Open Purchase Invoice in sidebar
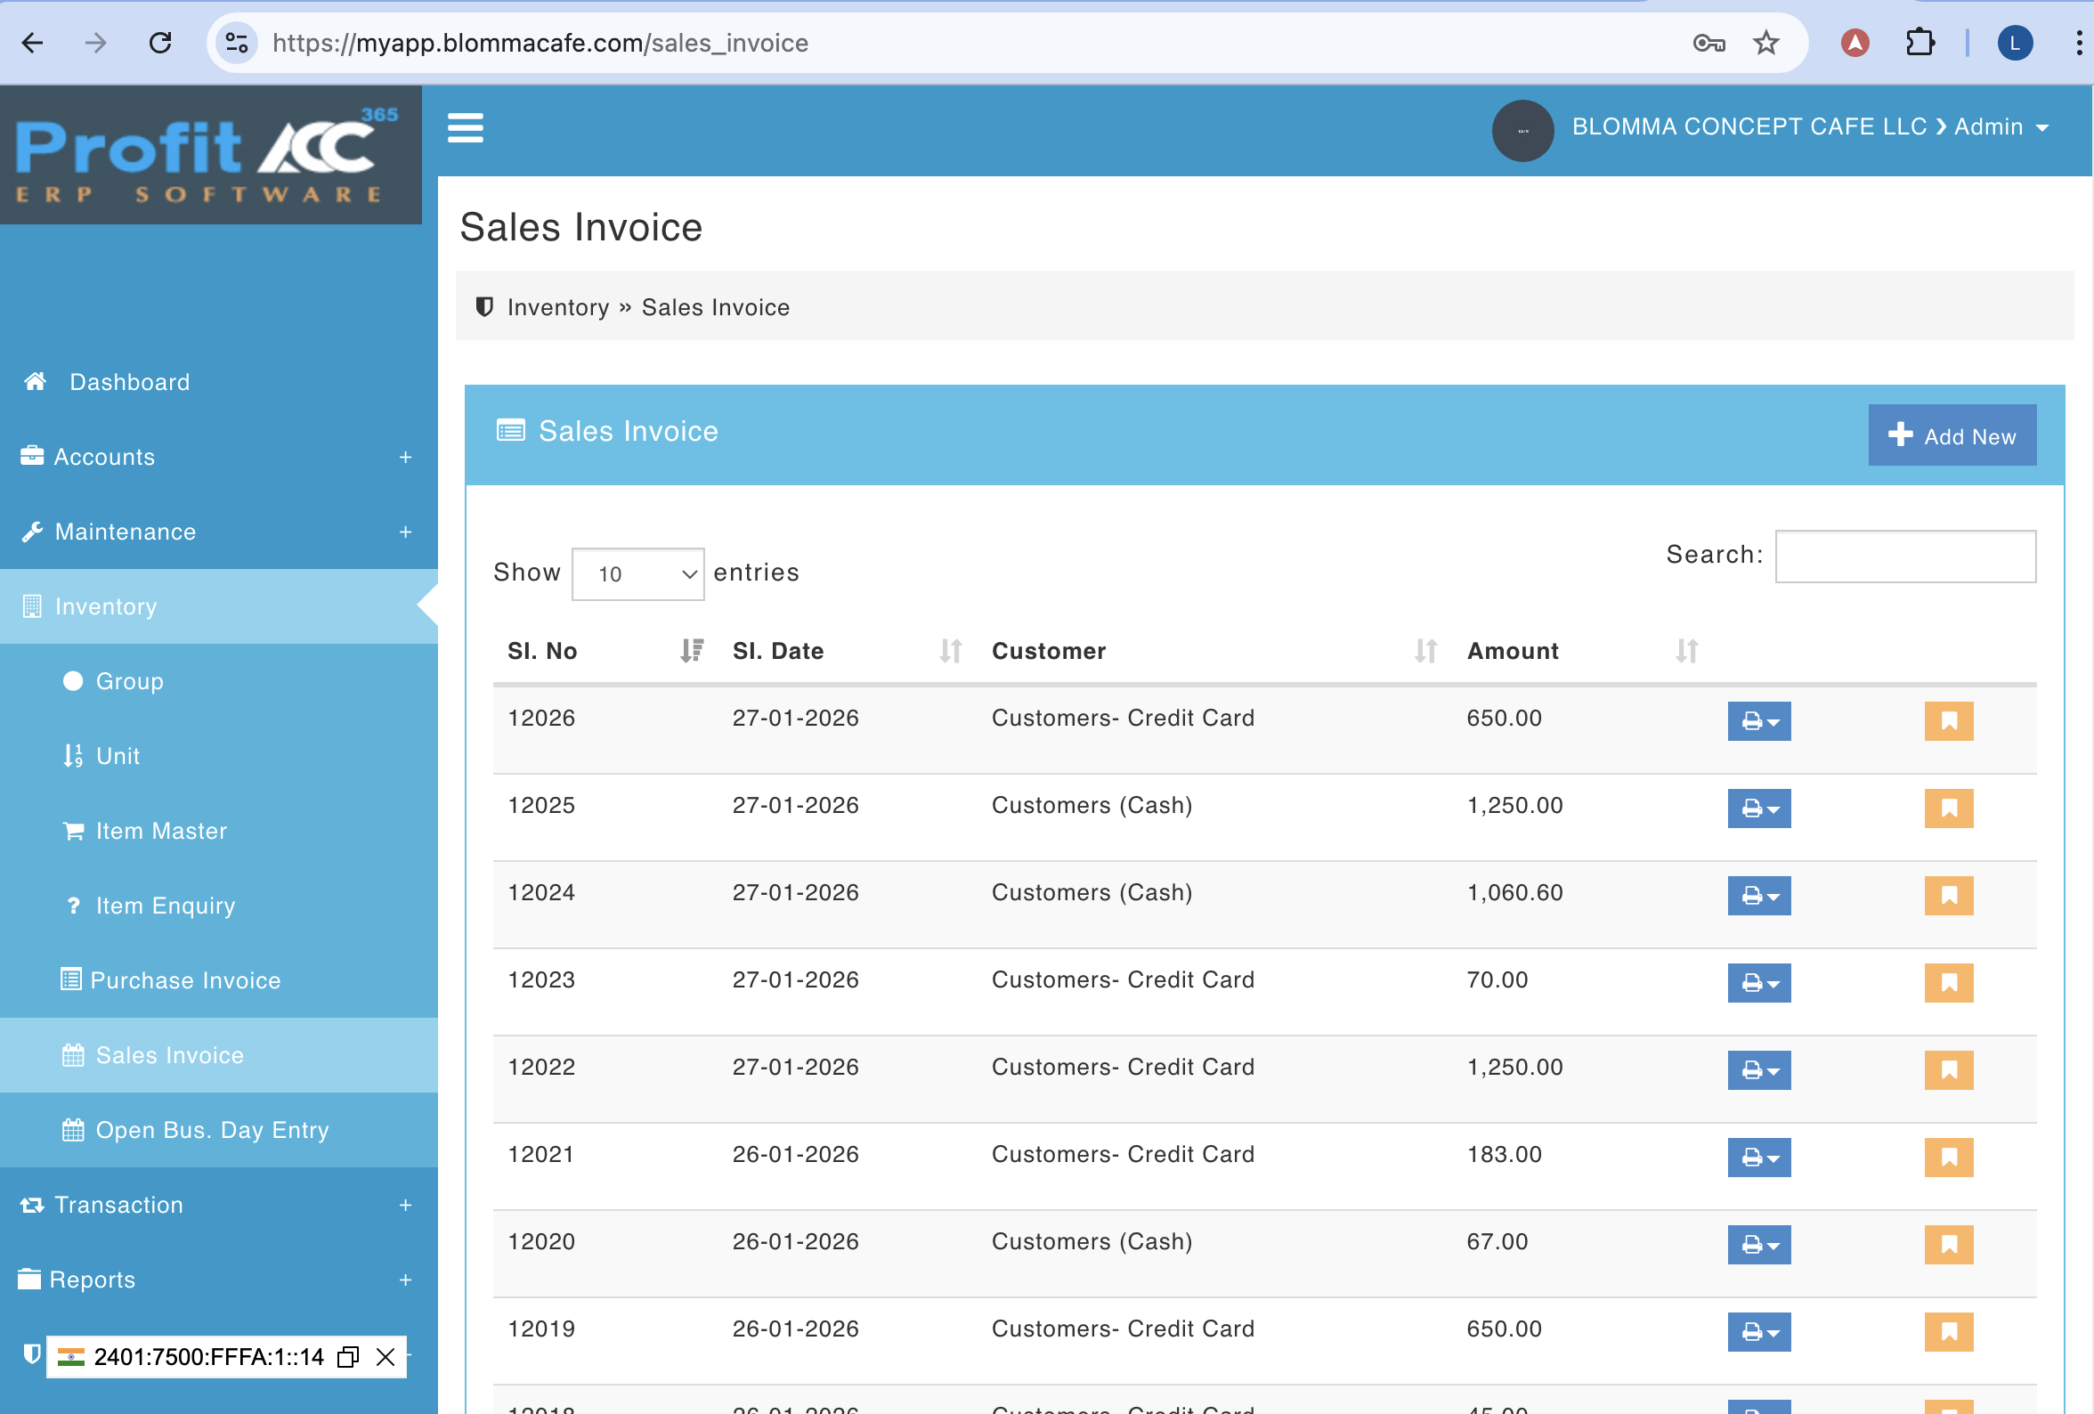2094x1414 pixels. tap(184, 979)
